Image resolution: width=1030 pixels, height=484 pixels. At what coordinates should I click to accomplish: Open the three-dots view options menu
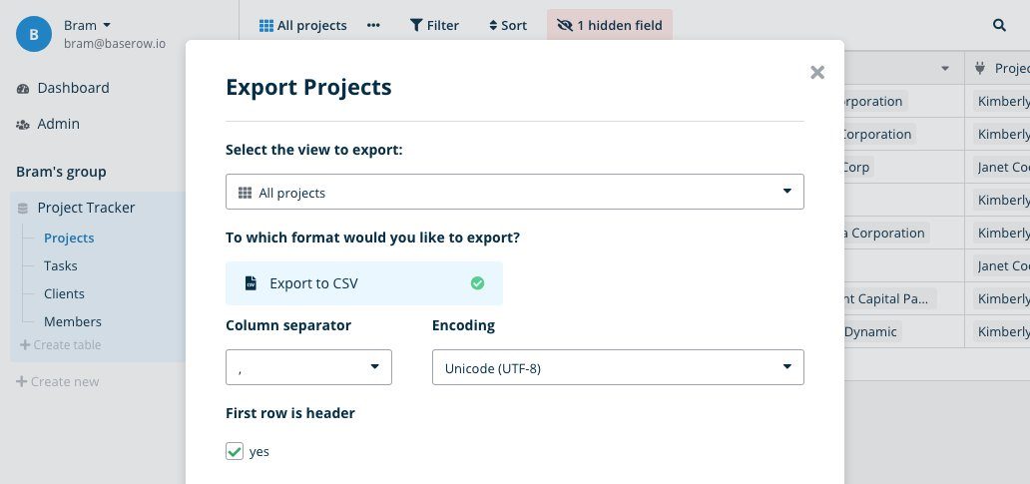pos(373,26)
